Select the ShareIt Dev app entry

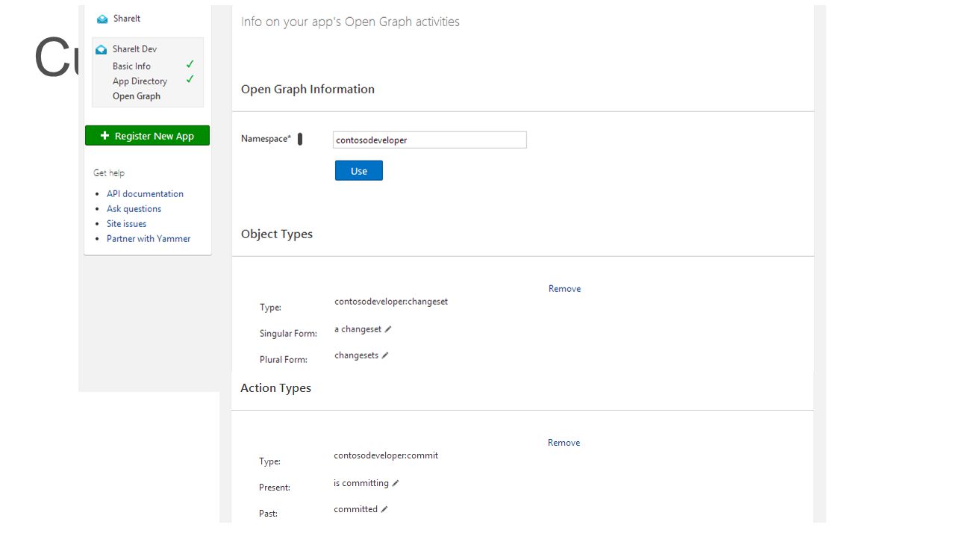[134, 49]
